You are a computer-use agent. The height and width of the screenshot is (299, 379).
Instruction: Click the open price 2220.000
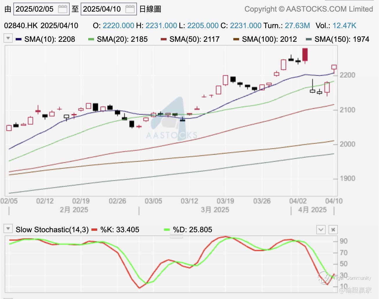pos(118,26)
